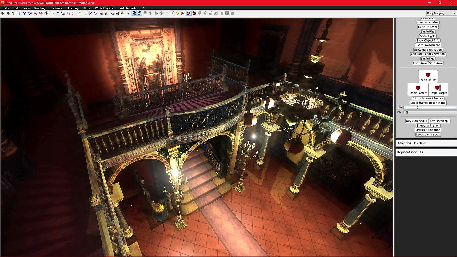Image resolution: width=457 pixels, height=257 pixels.
Task: Click the Load Anim button
Action: click(420, 63)
